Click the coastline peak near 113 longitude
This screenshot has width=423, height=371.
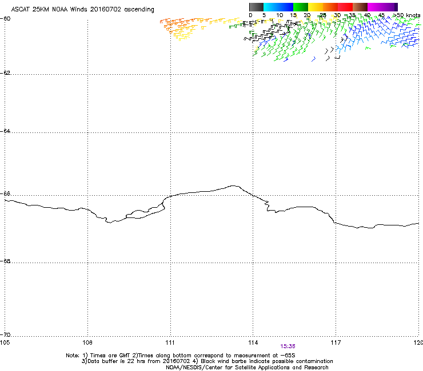click(234, 186)
